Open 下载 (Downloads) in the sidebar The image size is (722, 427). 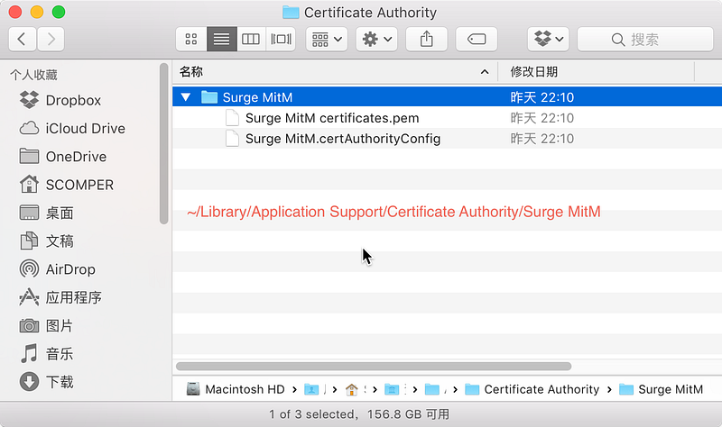[46, 382]
